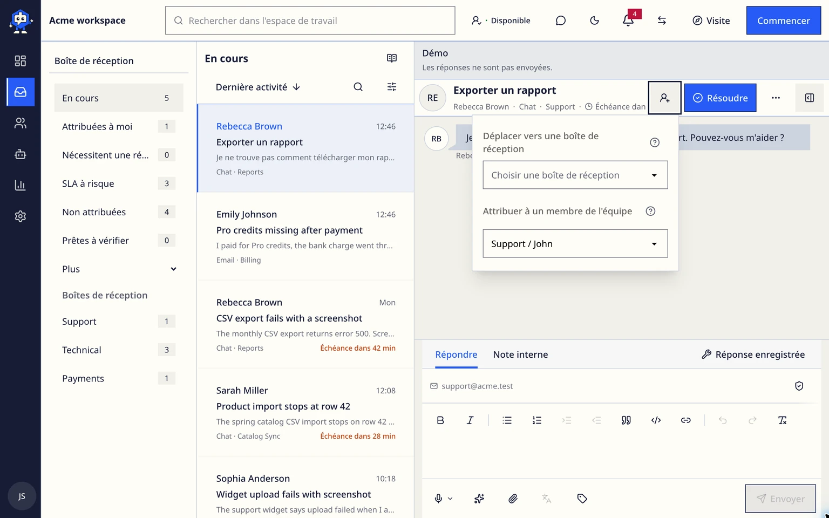
Task: Open the contacts icon in left sidebar
Action: (20, 123)
